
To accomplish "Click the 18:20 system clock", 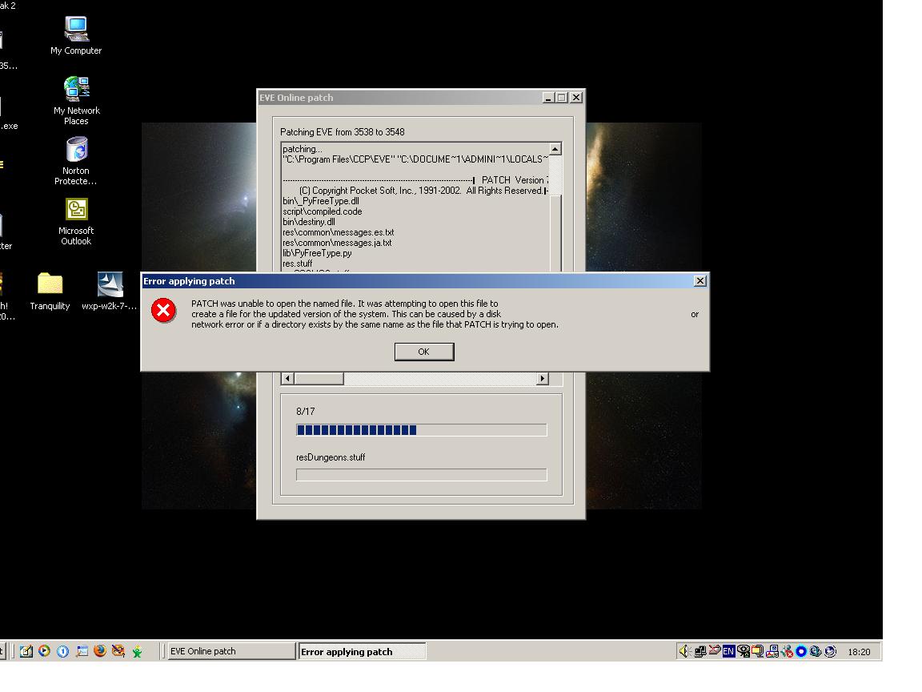I will 859,651.
